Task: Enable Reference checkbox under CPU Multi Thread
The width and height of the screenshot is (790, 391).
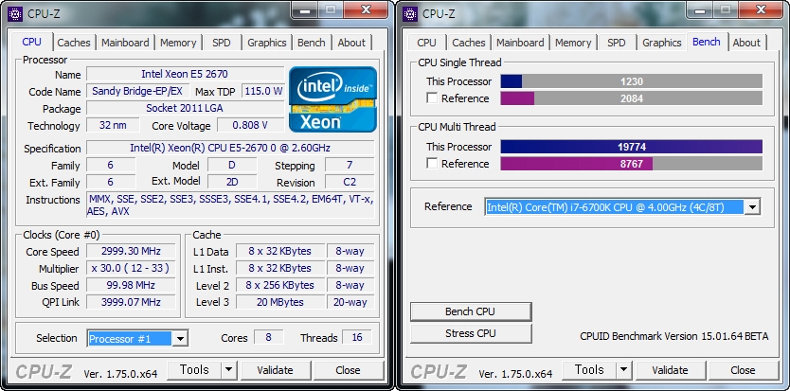Action: click(432, 164)
